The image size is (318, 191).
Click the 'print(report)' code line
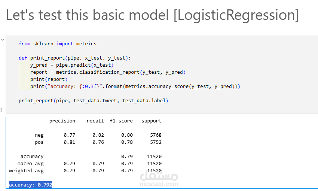click(x=49, y=79)
